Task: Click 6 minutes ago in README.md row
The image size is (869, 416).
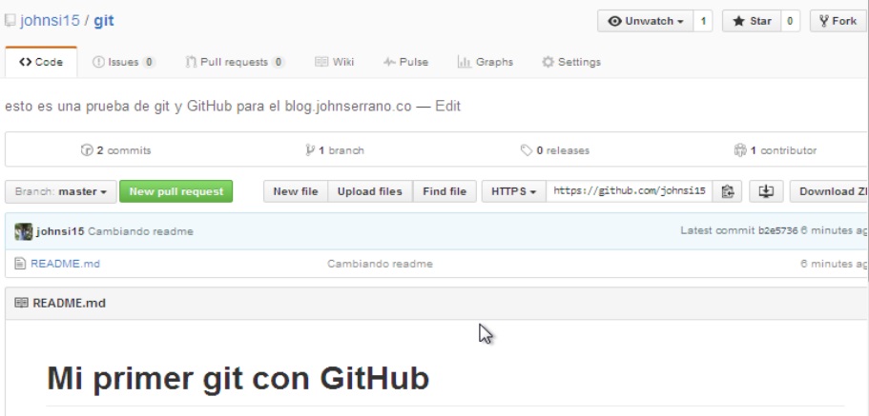Action: tap(834, 264)
